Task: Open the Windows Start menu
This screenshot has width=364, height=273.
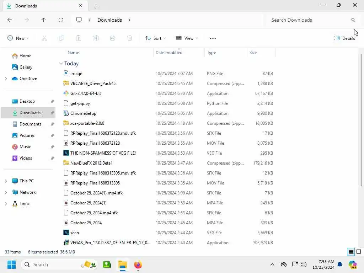Action: 11,264
